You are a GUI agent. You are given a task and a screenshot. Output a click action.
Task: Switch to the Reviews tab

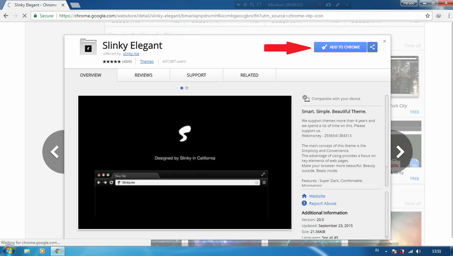tap(144, 75)
